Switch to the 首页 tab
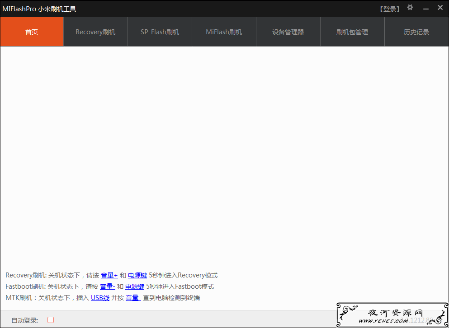Screen dimensions: 449x328 32,32
